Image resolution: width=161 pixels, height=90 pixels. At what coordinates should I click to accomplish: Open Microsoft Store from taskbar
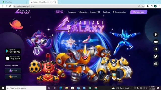[x=72, y=88]
